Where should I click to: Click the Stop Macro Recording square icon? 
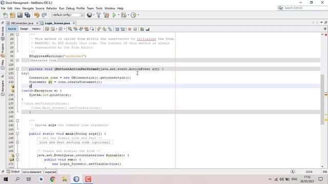(135, 29)
